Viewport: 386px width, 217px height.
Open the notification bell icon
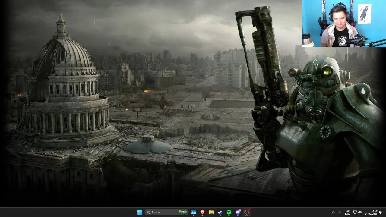coord(381,212)
